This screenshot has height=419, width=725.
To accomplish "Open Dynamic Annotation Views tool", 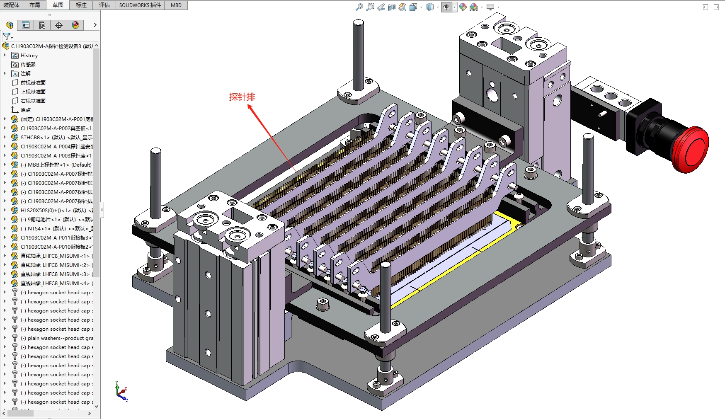I will pyautogui.click(x=403, y=7).
